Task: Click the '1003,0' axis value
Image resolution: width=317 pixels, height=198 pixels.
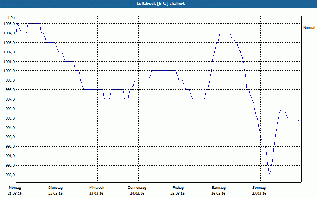Action: tap(9, 43)
